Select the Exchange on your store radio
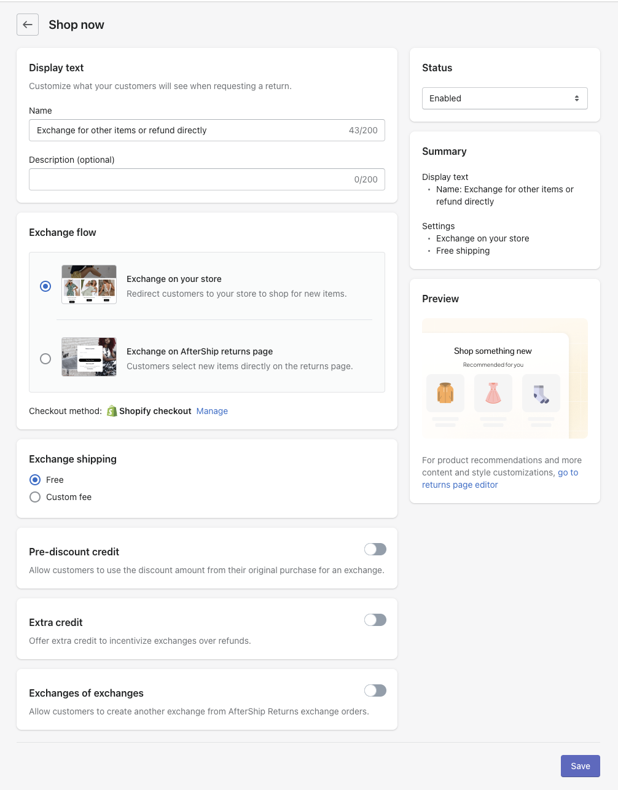This screenshot has width=618, height=790. [x=45, y=286]
